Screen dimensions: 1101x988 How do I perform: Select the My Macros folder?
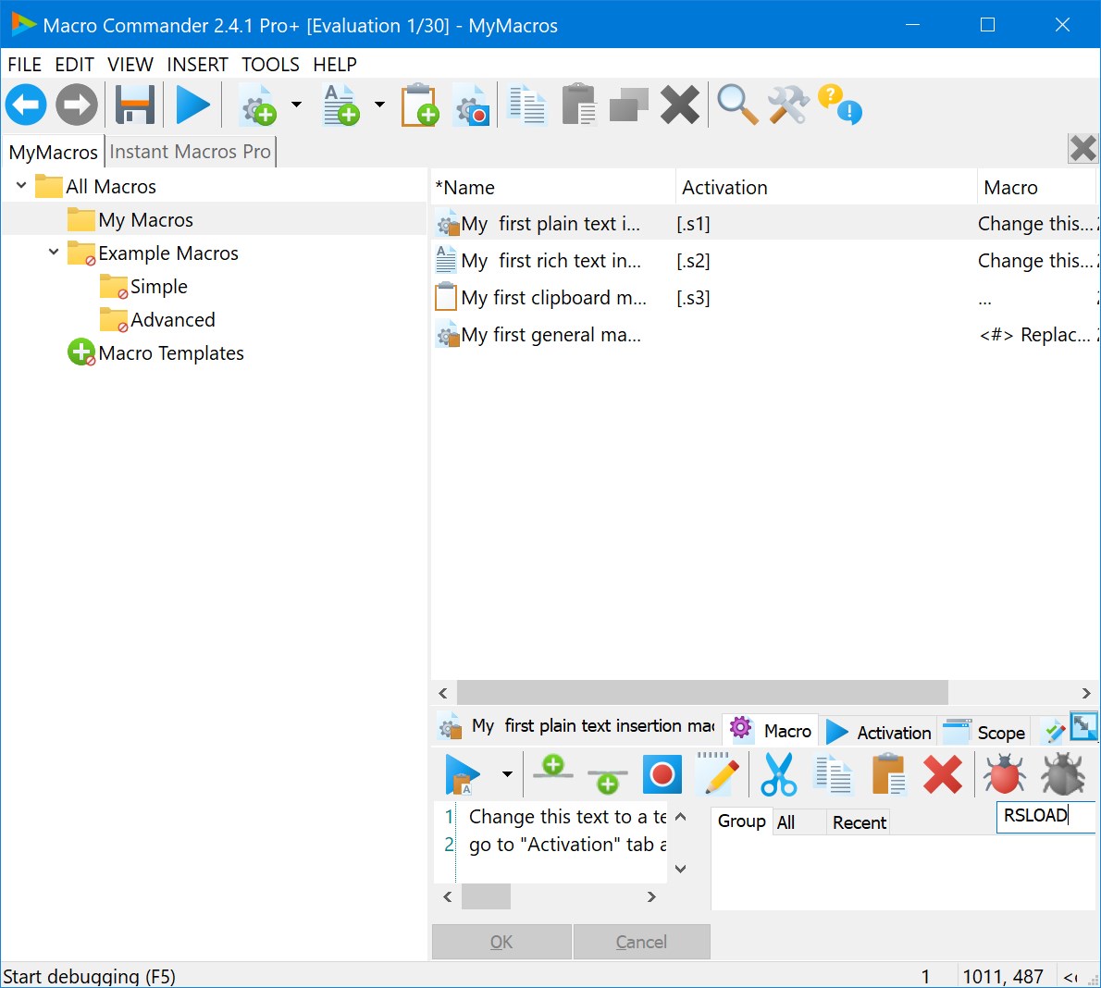tap(145, 220)
